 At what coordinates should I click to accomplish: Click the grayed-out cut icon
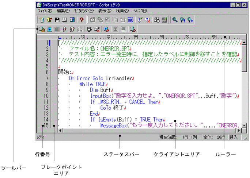[x=108, y=20]
